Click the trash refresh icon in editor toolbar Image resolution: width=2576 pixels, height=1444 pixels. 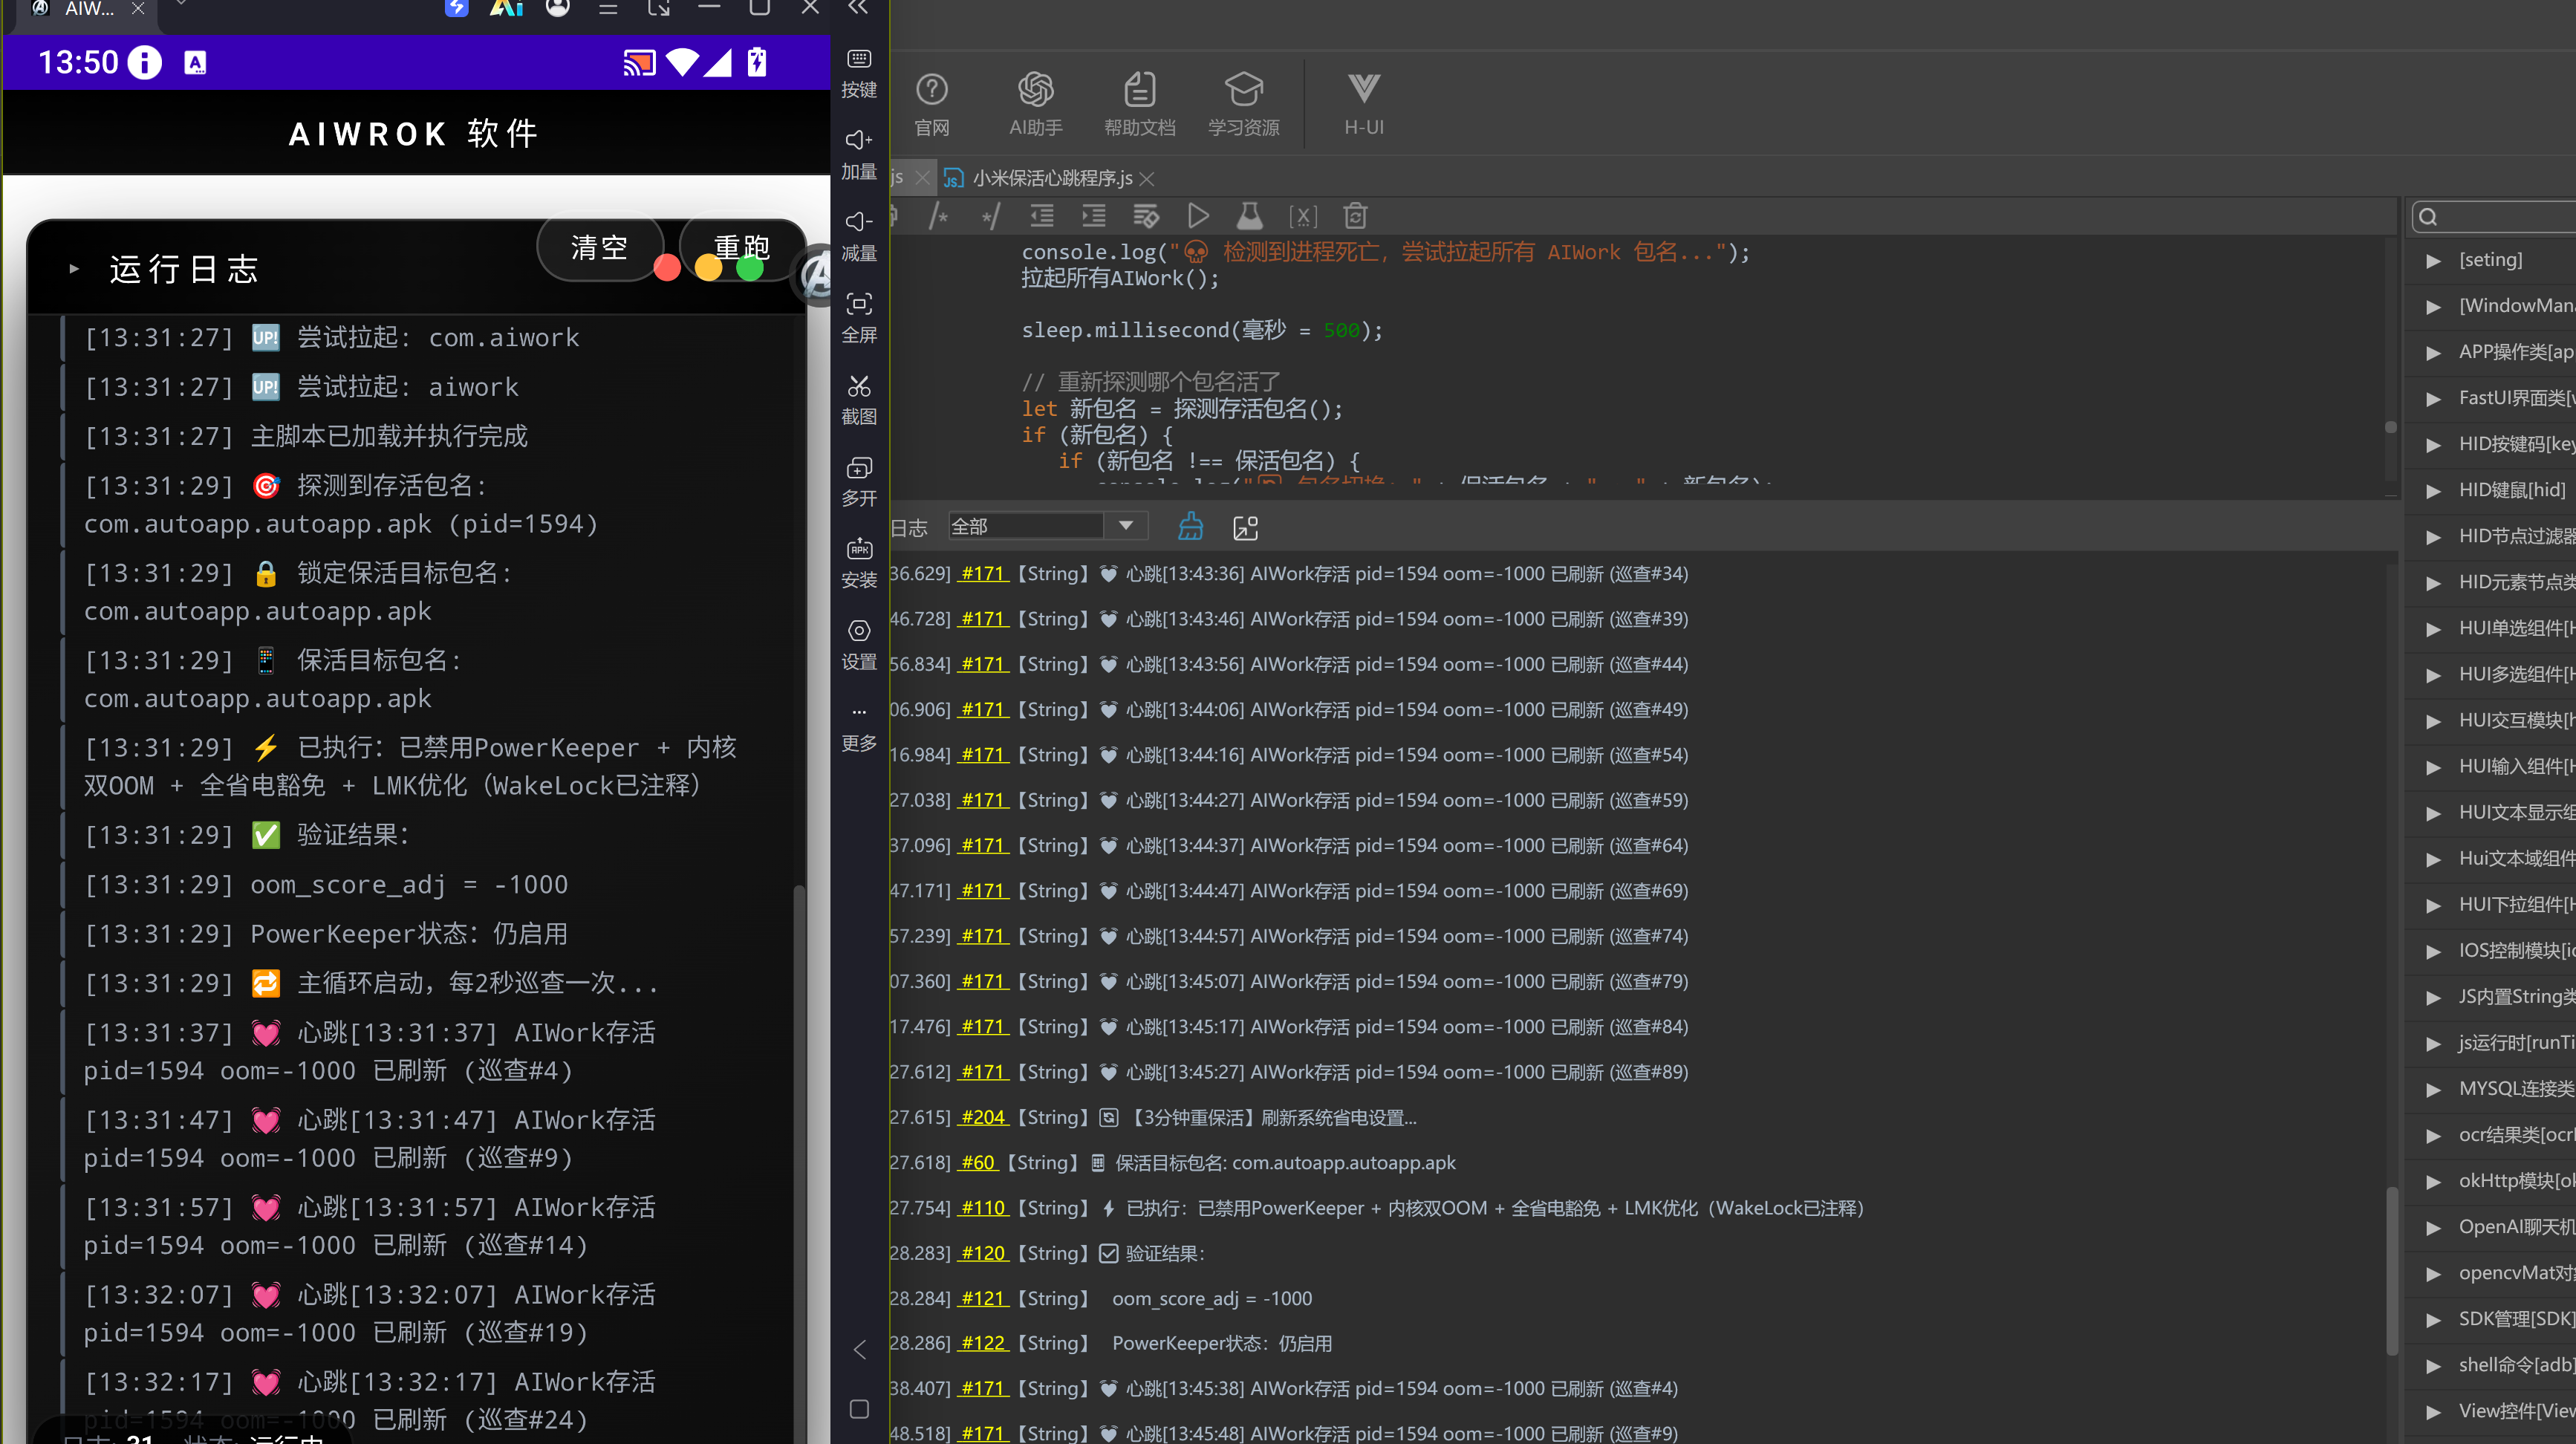click(1355, 216)
